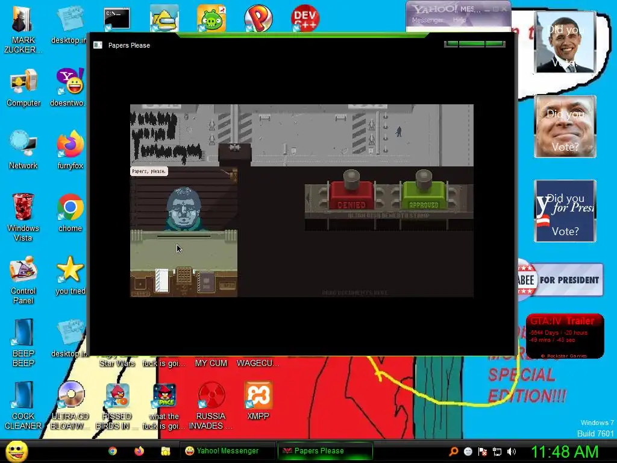Viewport: 617px width, 463px height.
Task: Click the McCain 'Did you Vote?' gadget
Action: [x=565, y=127]
